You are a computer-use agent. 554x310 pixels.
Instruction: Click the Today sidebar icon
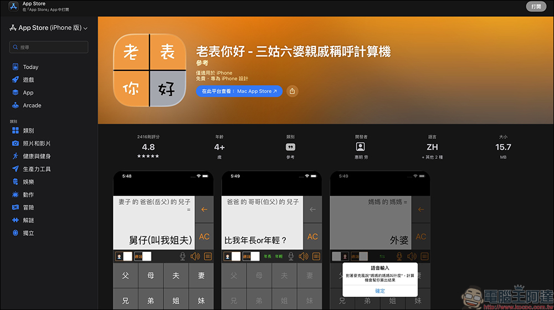coord(15,67)
